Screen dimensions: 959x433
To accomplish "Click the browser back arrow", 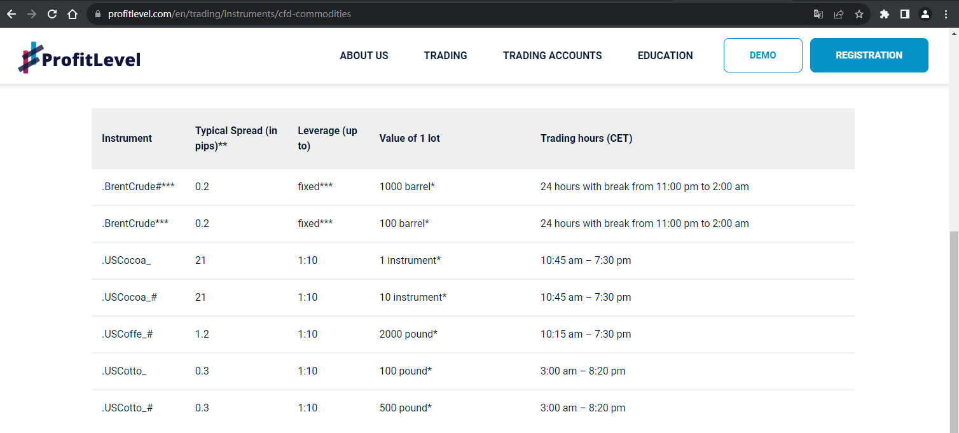I will coord(11,14).
